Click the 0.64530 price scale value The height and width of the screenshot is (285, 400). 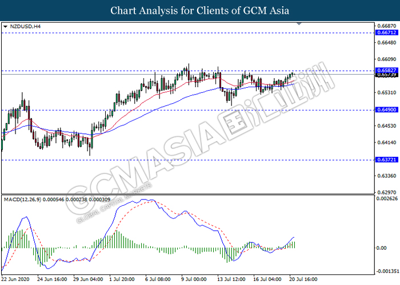click(x=387, y=126)
